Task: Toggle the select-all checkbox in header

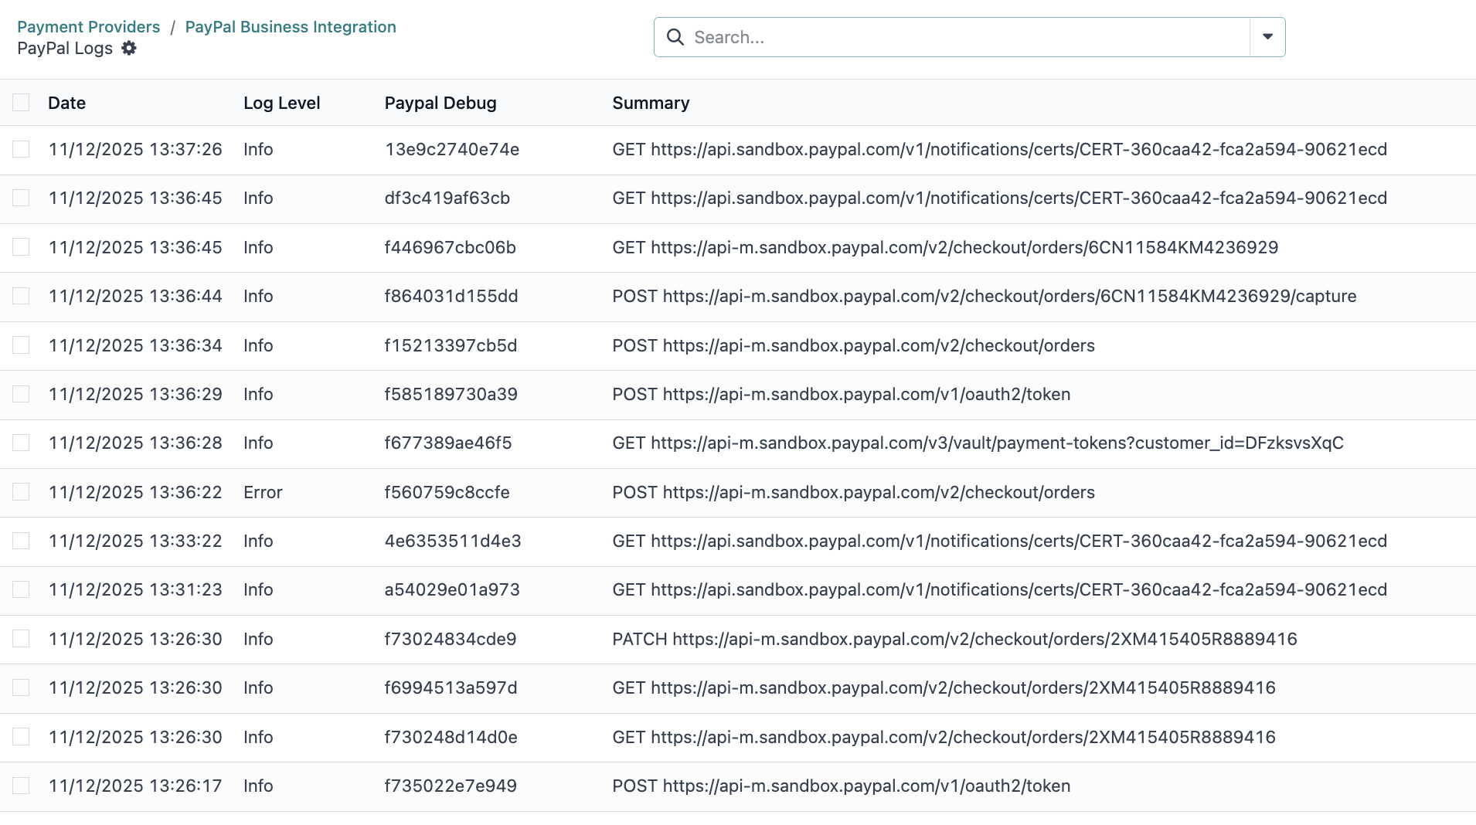Action: click(21, 103)
